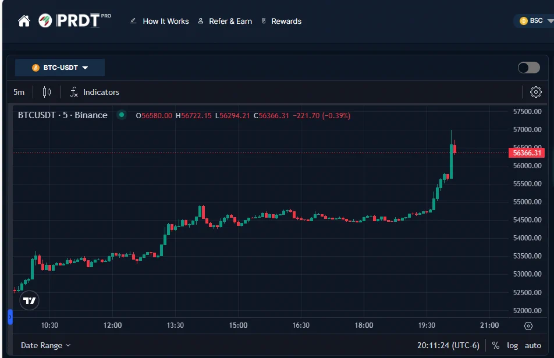Screen dimensions: 554x358
Task: Open Refer & Earn page
Action: click(x=230, y=21)
